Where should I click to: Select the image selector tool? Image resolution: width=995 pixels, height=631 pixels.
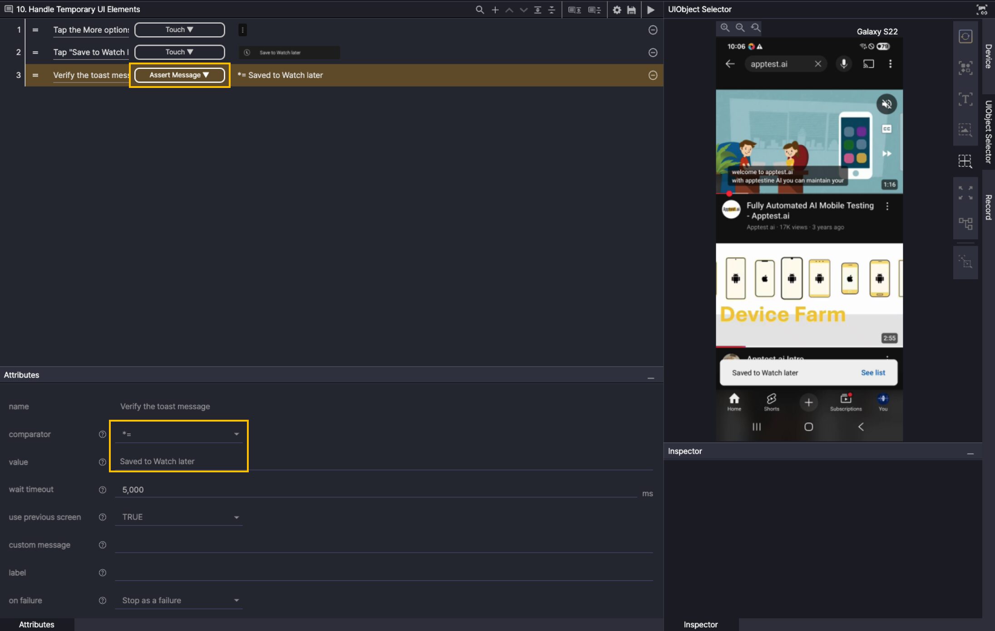coord(965,130)
